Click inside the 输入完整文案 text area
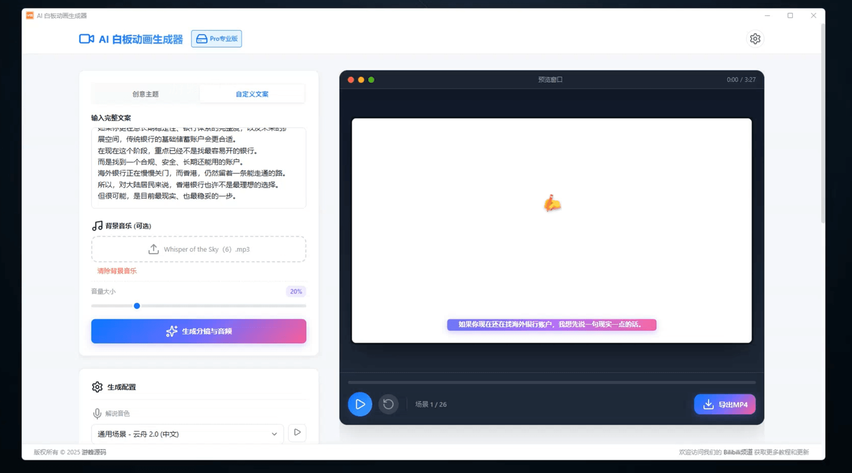The height and width of the screenshot is (473, 852). pos(199,168)
